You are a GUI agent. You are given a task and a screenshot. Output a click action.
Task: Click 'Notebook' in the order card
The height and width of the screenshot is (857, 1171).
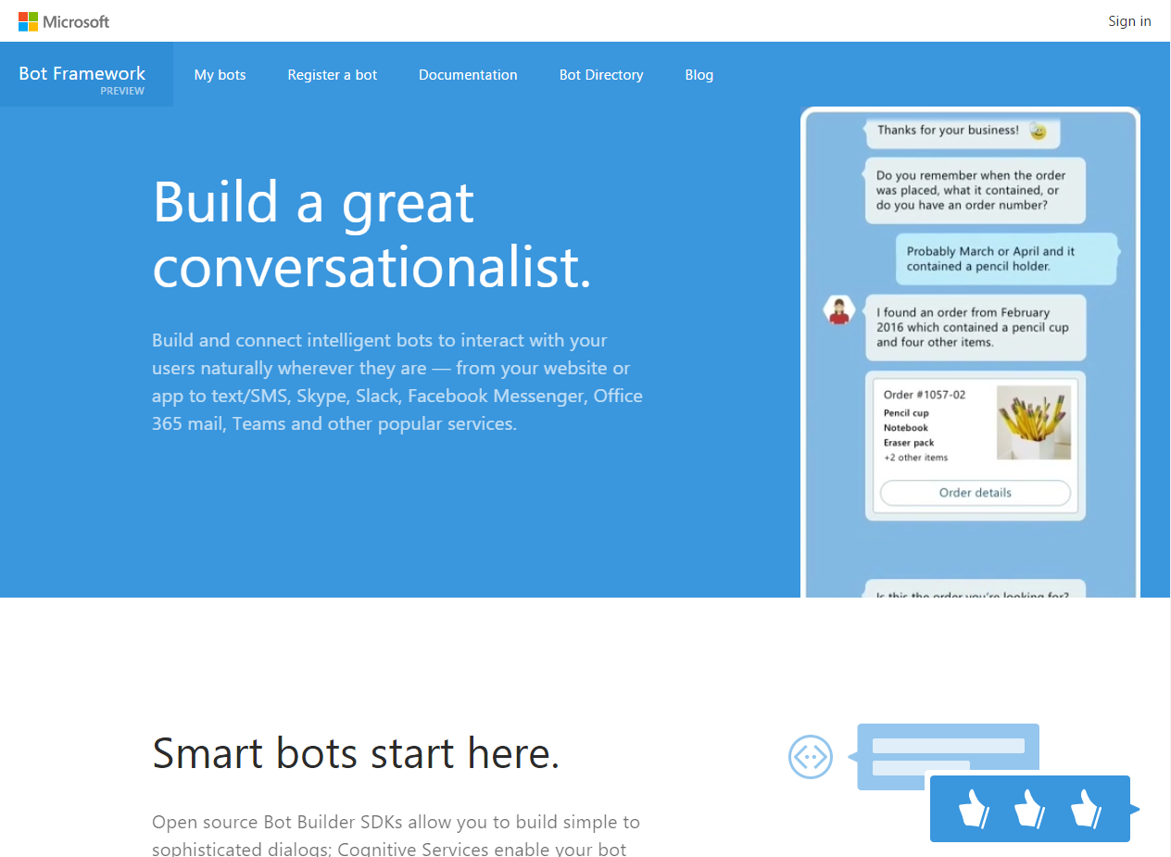[906, 428]
